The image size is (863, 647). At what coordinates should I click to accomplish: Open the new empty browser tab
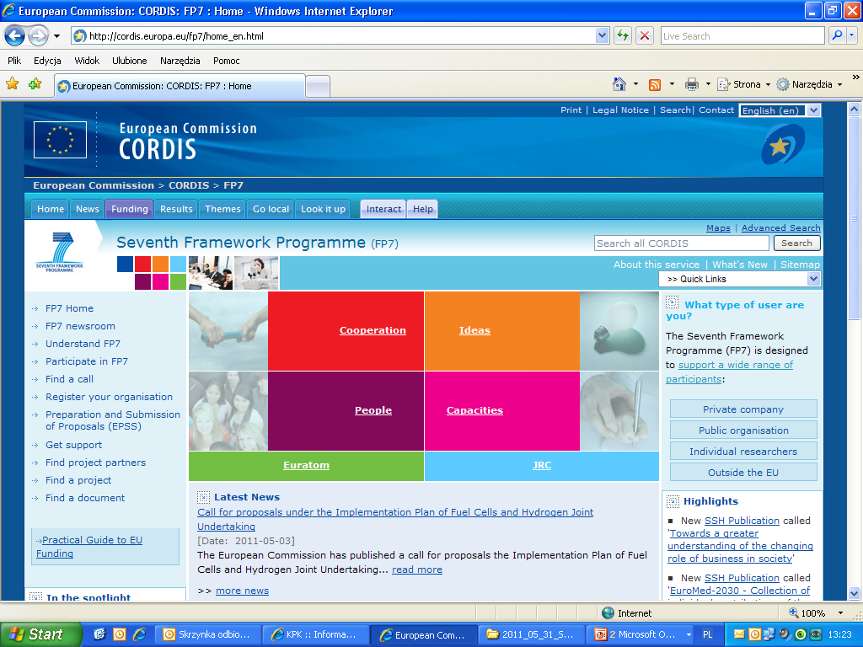click(x=318, y=87)
